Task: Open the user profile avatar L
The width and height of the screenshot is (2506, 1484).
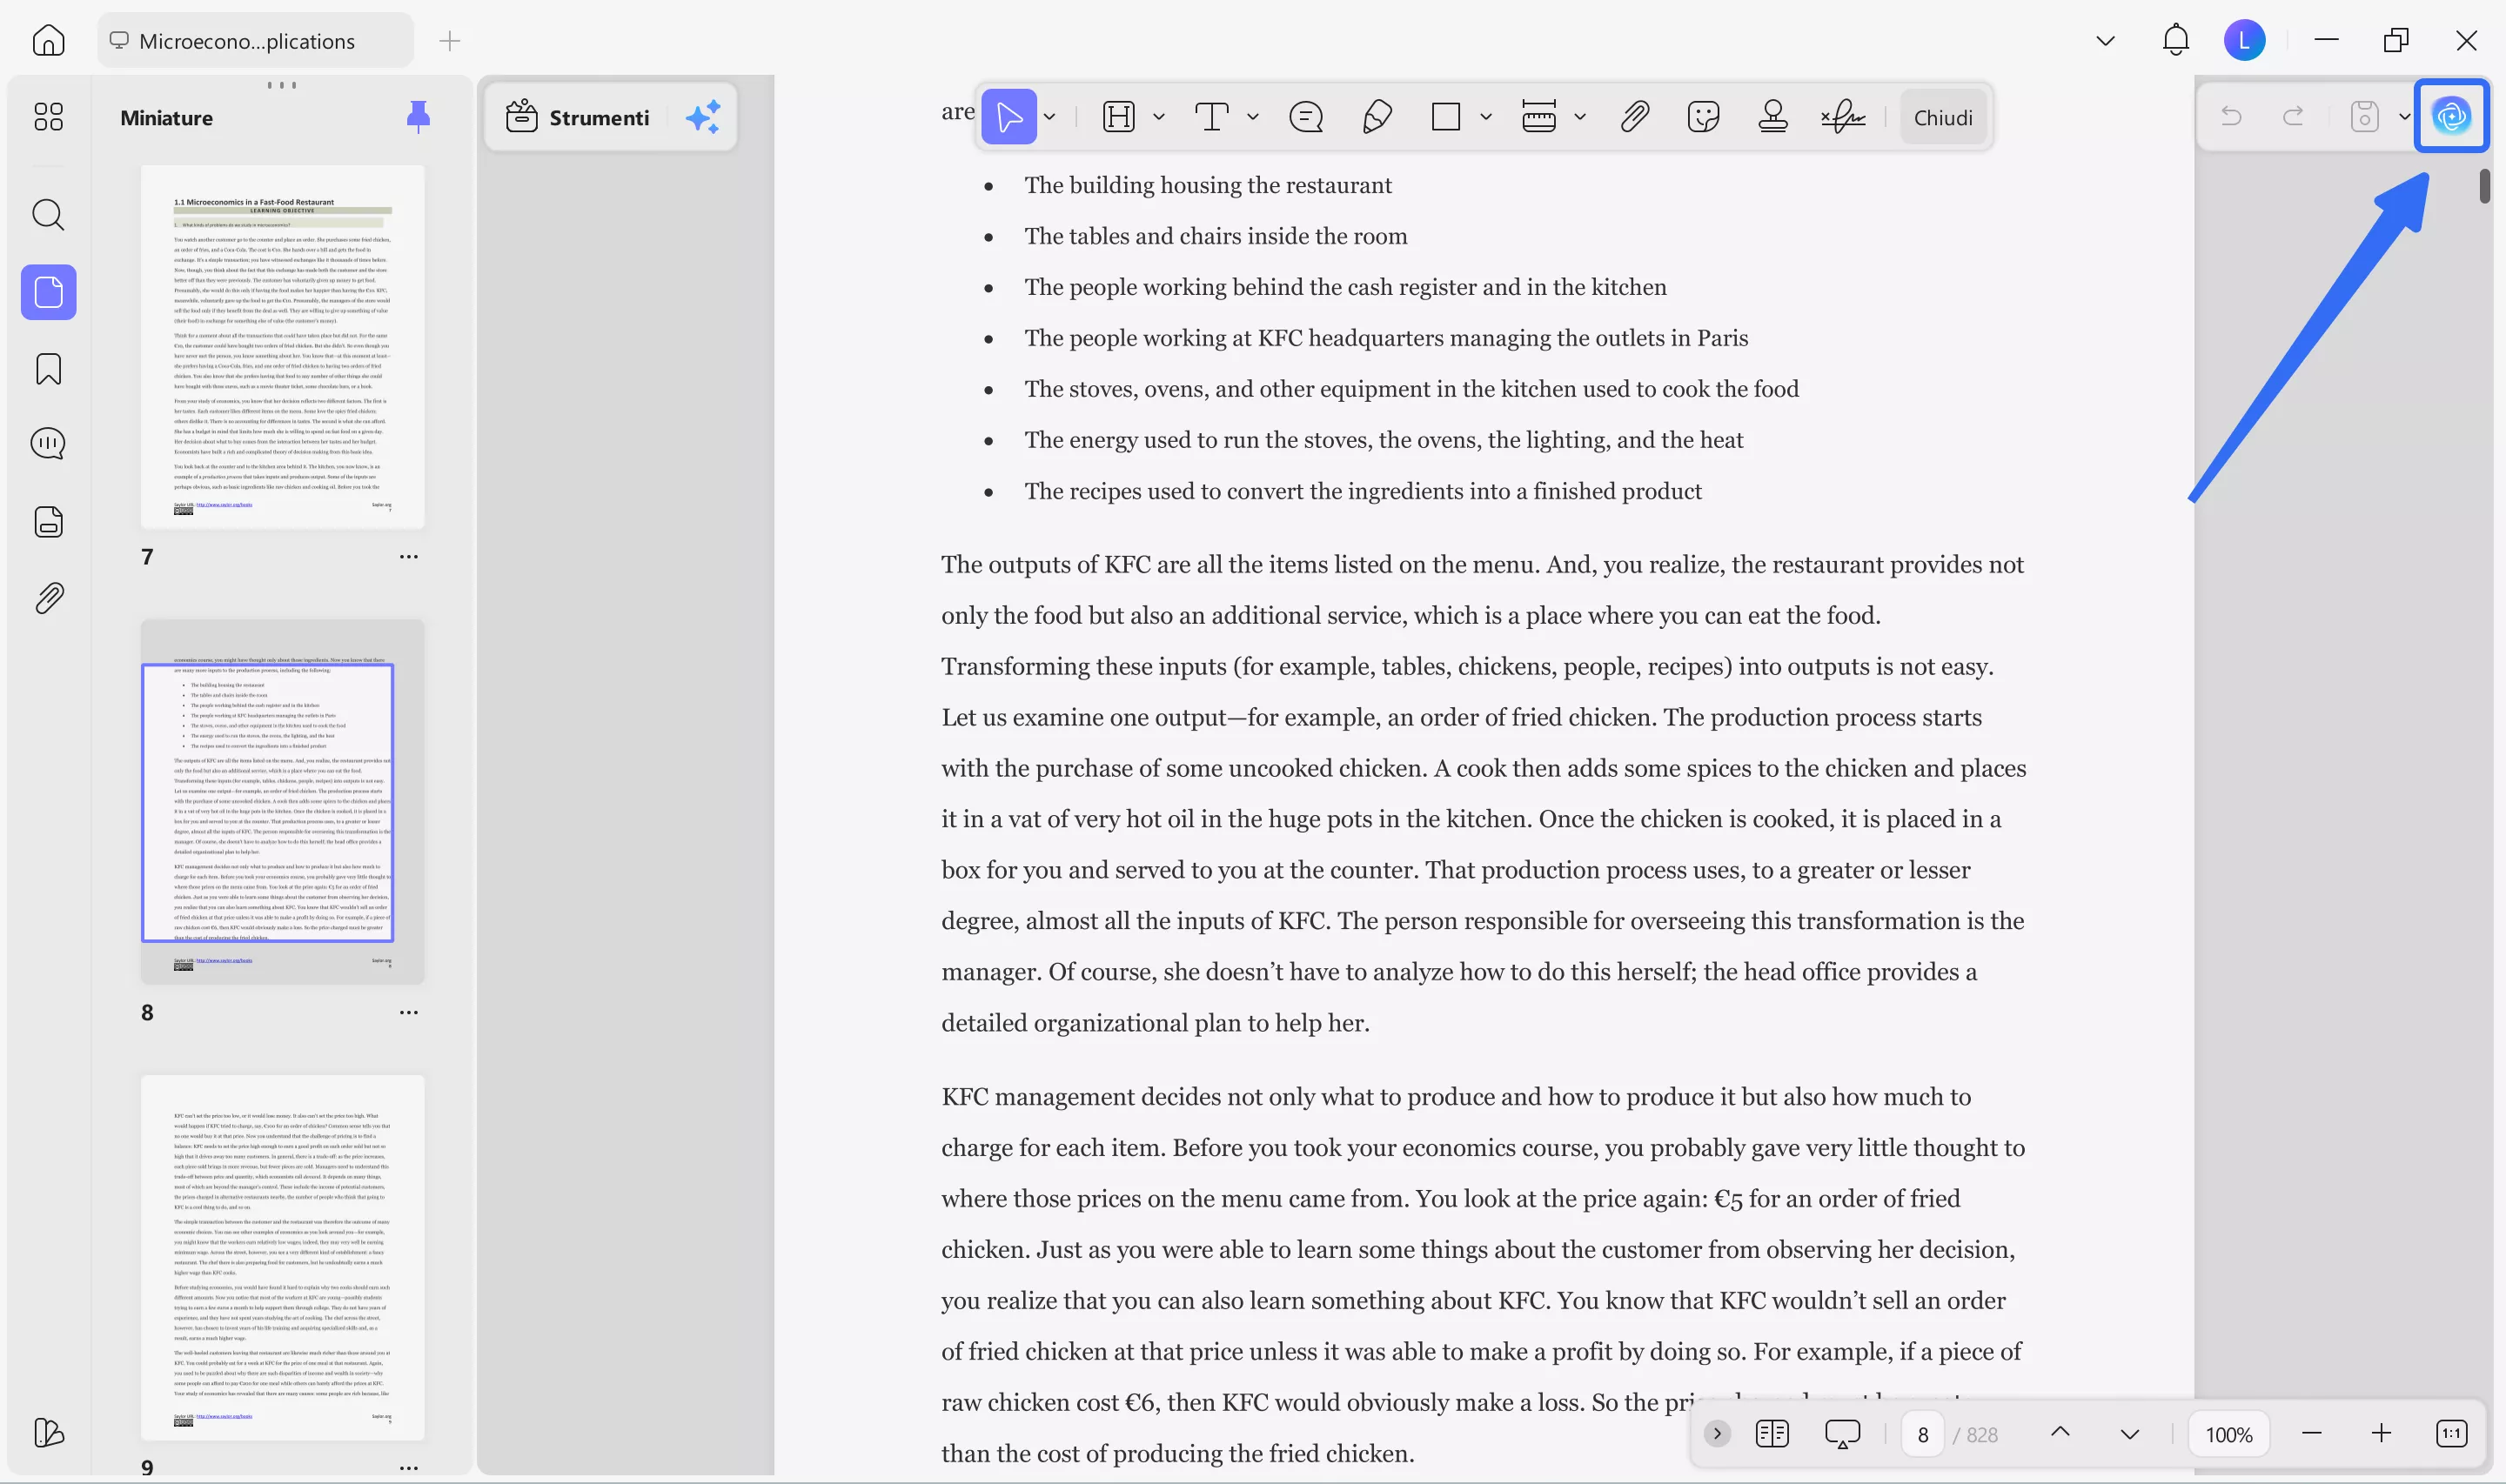Action: click(x=2244, y=40)
